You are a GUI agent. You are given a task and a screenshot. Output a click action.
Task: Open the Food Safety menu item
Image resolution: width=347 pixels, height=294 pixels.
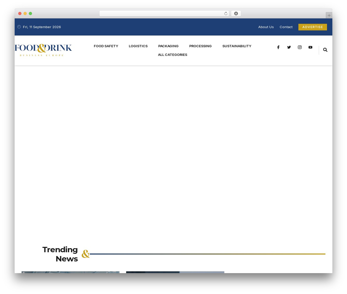(x=106, y=46)
